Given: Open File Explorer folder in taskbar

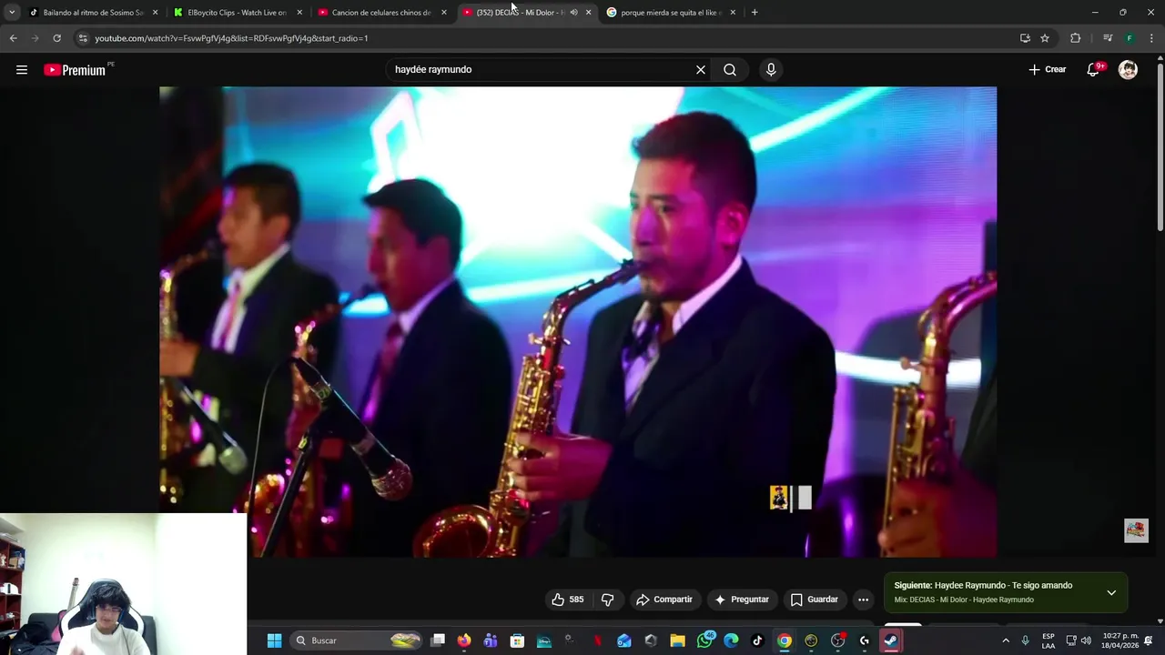Looking at the screenshot, I should (x=677, y=640).
